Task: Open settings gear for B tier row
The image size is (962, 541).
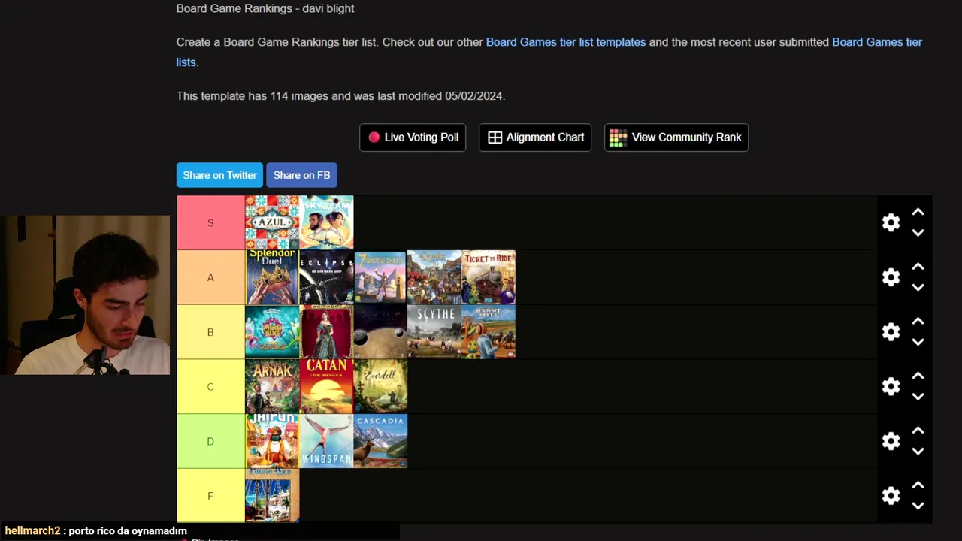Action: [x=891, y=332]
